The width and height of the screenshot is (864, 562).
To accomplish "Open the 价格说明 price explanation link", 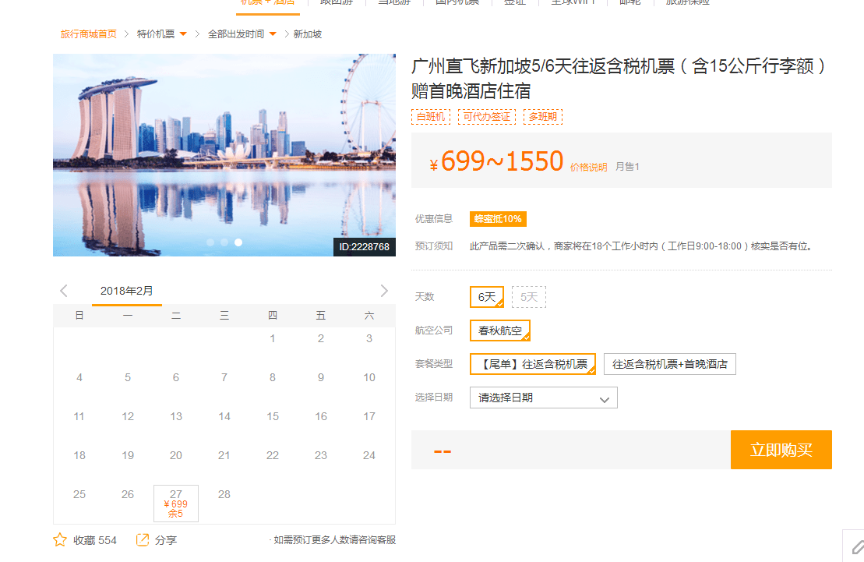I will 588,167.
